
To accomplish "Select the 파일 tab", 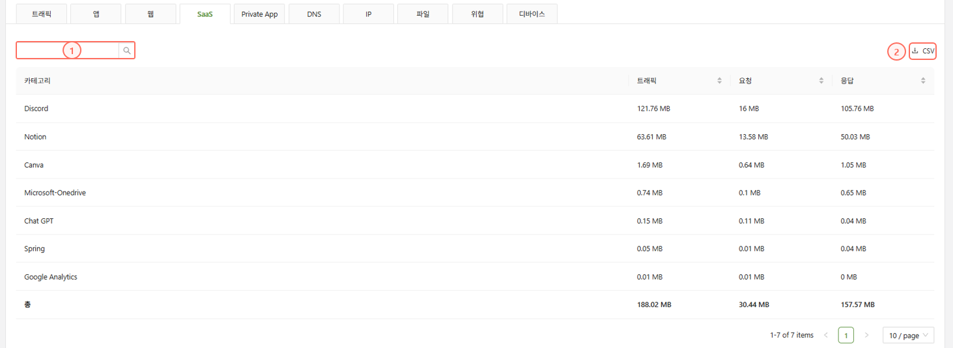I will pos(423,14).
